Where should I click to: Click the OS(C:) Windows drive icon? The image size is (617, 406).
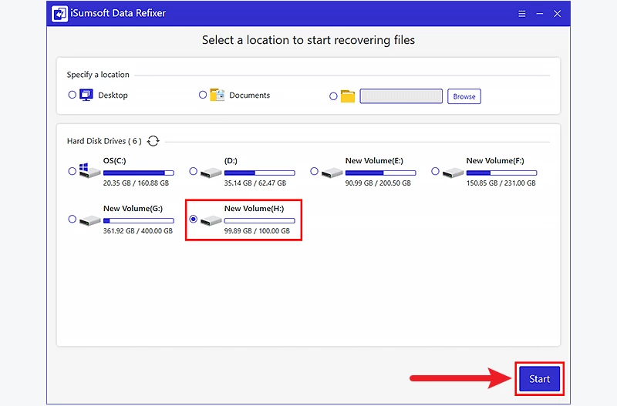[x=90, y=173]
